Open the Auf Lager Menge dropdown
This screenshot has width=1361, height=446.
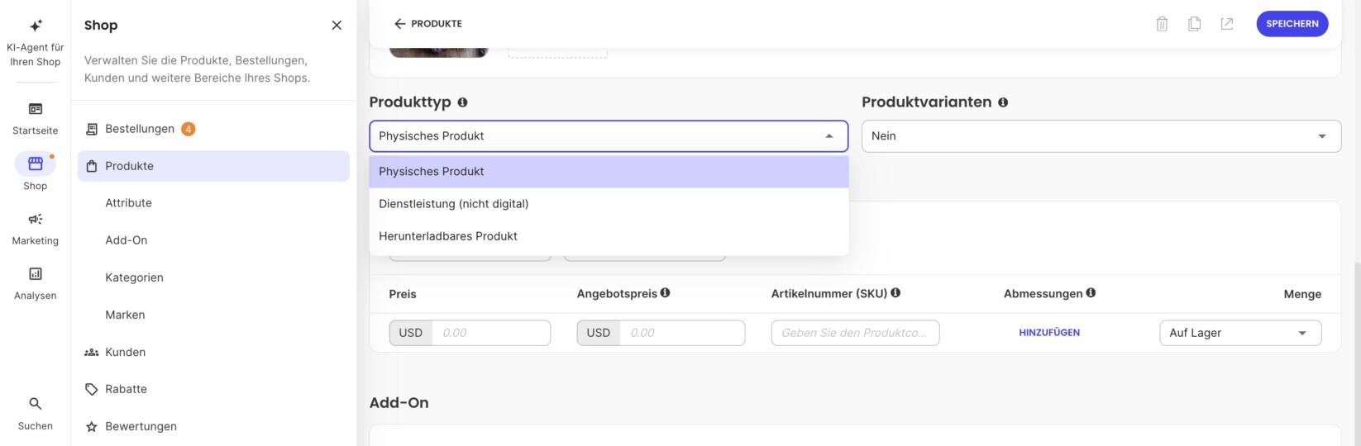pyautogui.click(x=1240, y=333)
